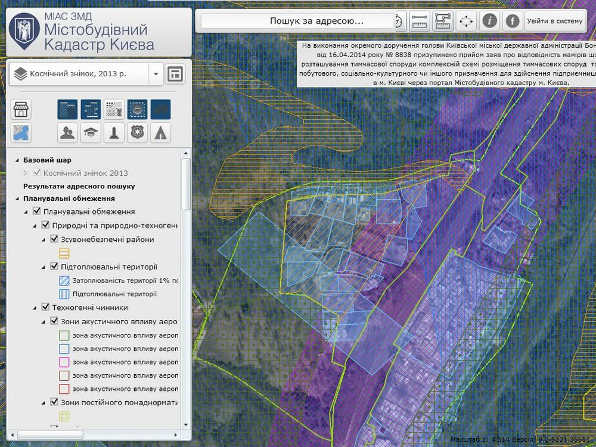Click the people/population layer icon

(x=67, y=132)
